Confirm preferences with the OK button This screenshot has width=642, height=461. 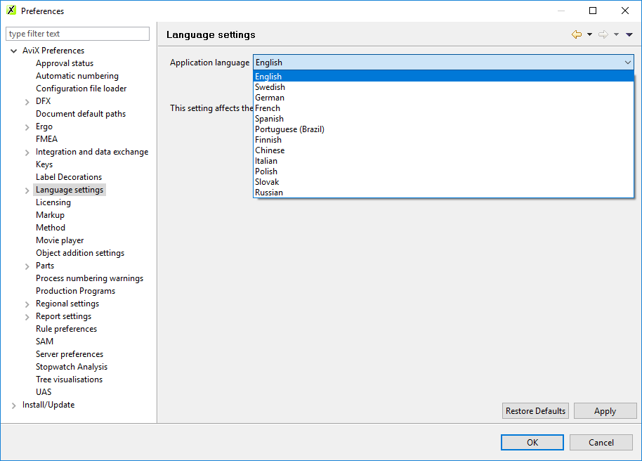tap(532, 442)
